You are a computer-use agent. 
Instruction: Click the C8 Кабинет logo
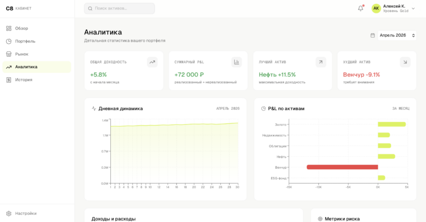point(19,8)
